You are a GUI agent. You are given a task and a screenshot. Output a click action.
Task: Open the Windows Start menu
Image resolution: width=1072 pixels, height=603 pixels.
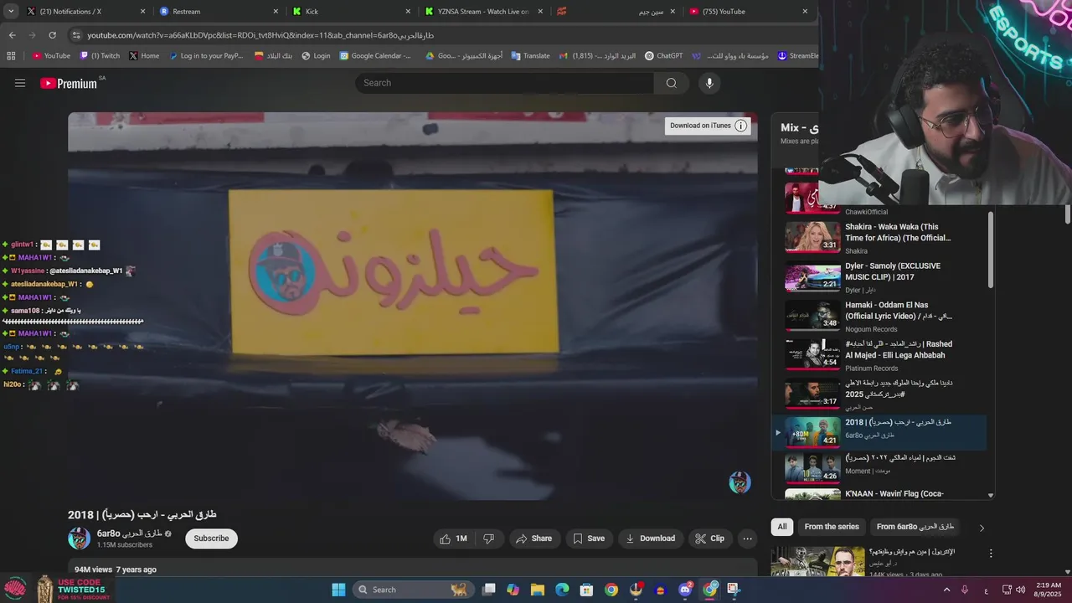click(x=338, y=590)
